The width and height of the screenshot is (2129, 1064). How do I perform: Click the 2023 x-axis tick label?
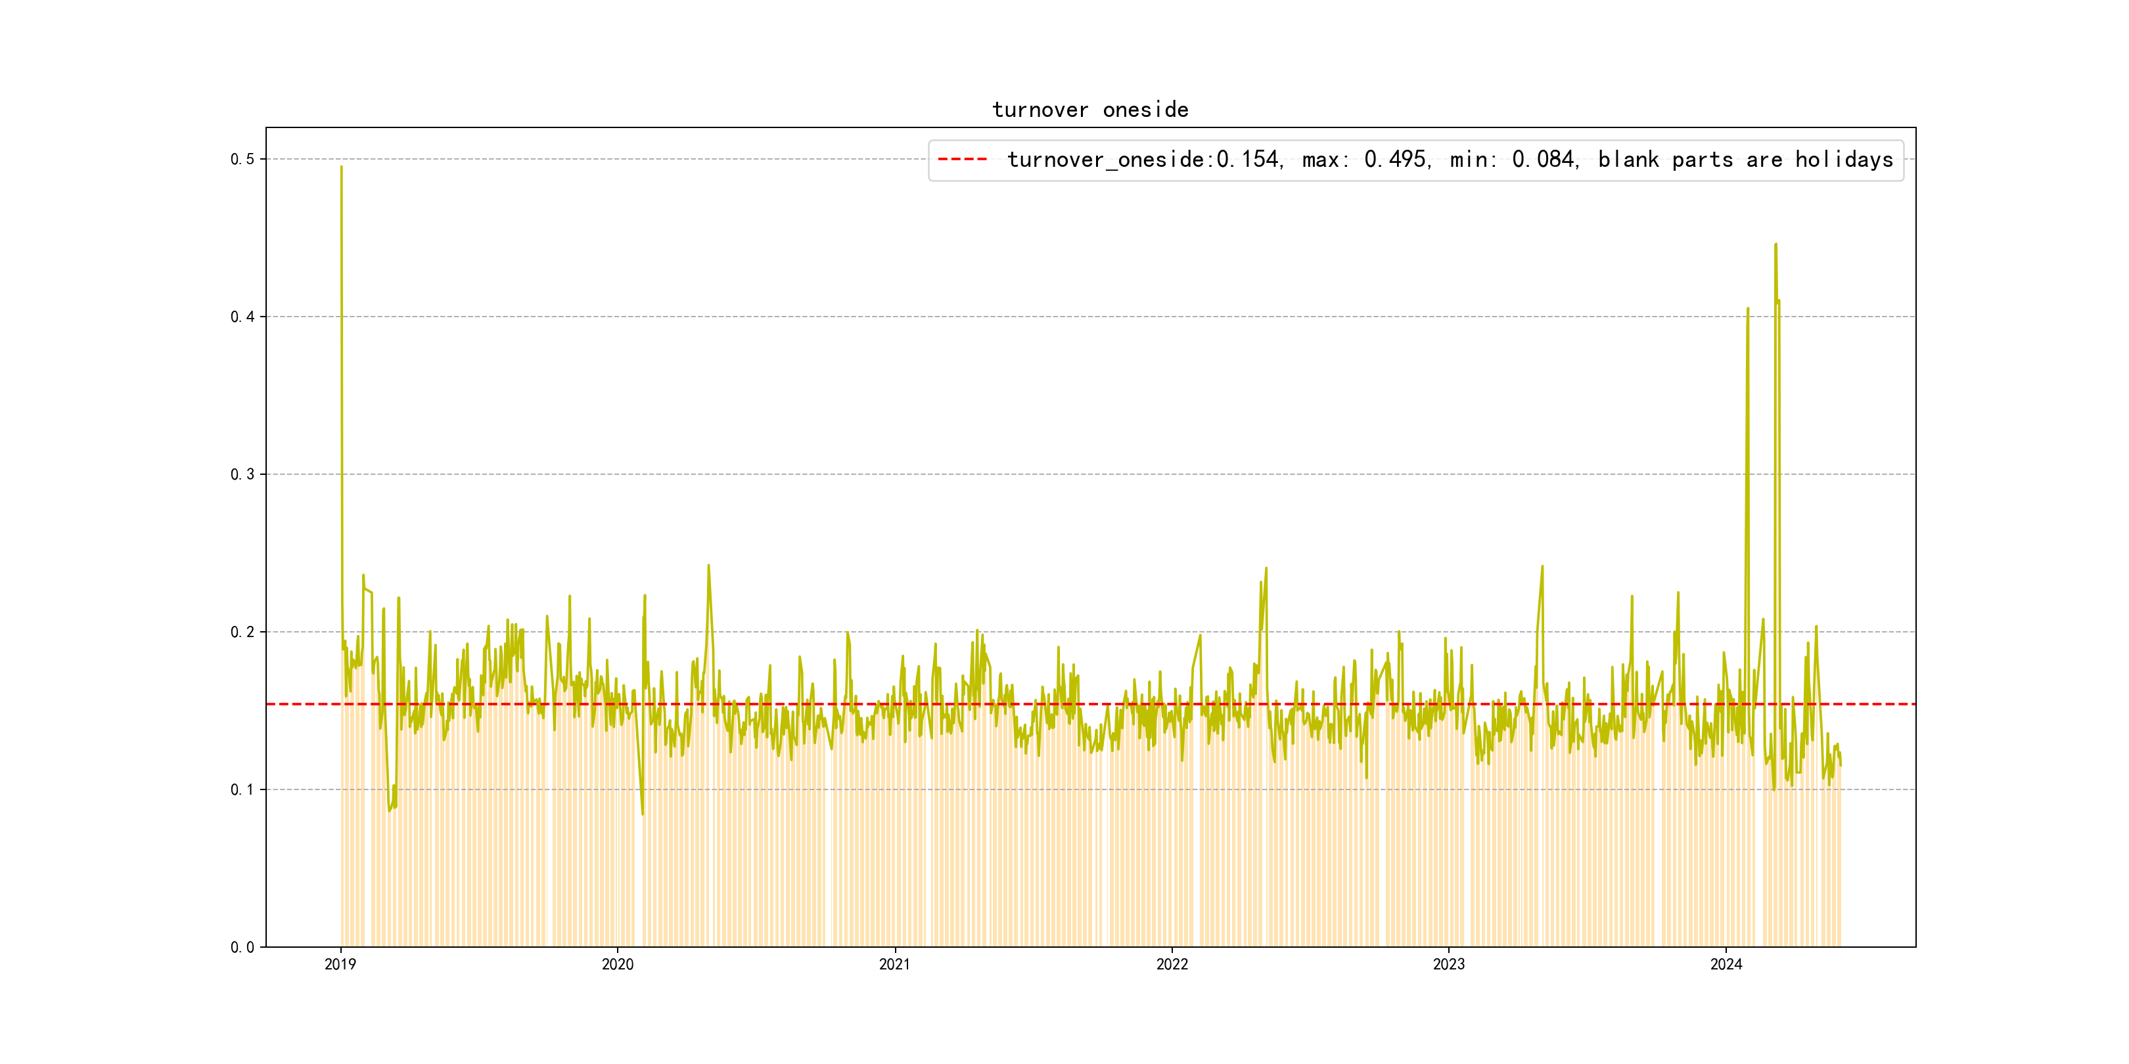pos(1448,964)
